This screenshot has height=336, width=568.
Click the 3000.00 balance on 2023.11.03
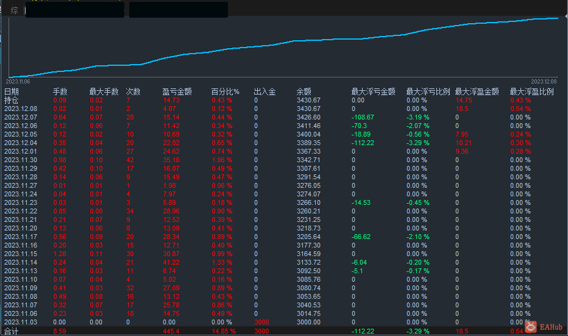[x=308, y=322]
